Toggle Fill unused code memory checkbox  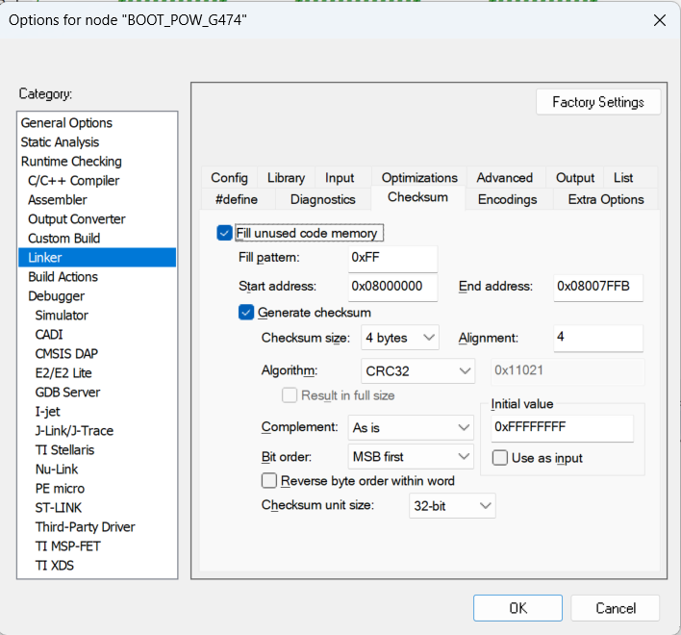225,233
